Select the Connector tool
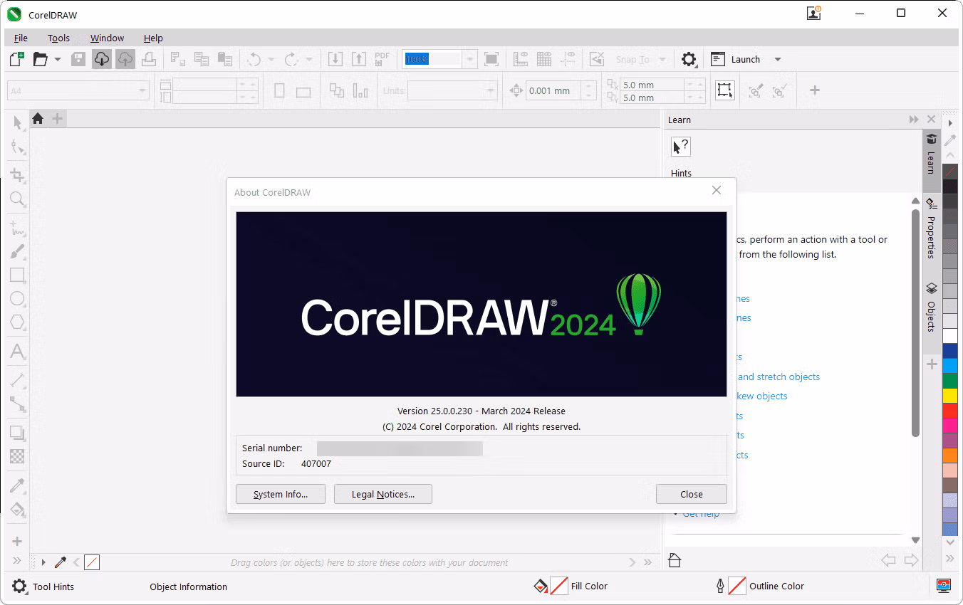Screen dimensions: 963x605 (x=18, y=405)
